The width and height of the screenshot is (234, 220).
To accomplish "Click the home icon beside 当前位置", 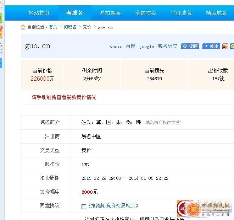I will pyautogui.click(x=23, y=27).
